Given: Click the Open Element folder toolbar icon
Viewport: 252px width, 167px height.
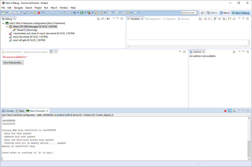Looking at the screenshot, I should (97, 13).
